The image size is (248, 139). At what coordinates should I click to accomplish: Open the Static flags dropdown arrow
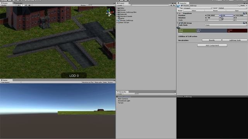(246, 5)
